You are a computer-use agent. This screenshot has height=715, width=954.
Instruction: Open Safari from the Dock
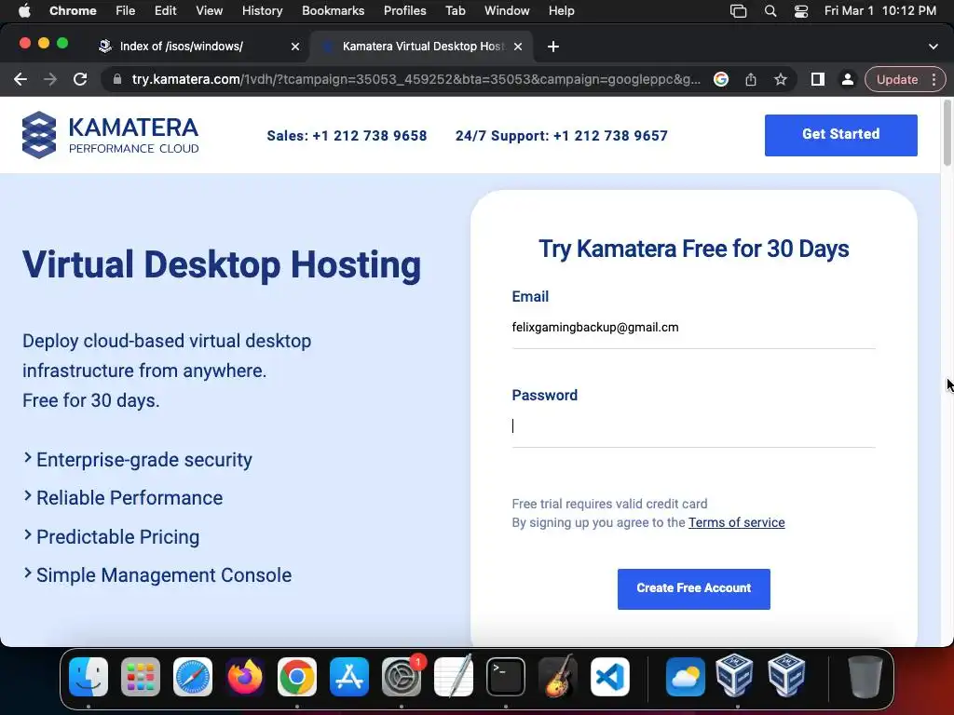tap(193, 677)
